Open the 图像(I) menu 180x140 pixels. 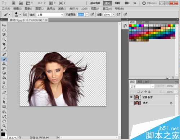coord(28,9)
